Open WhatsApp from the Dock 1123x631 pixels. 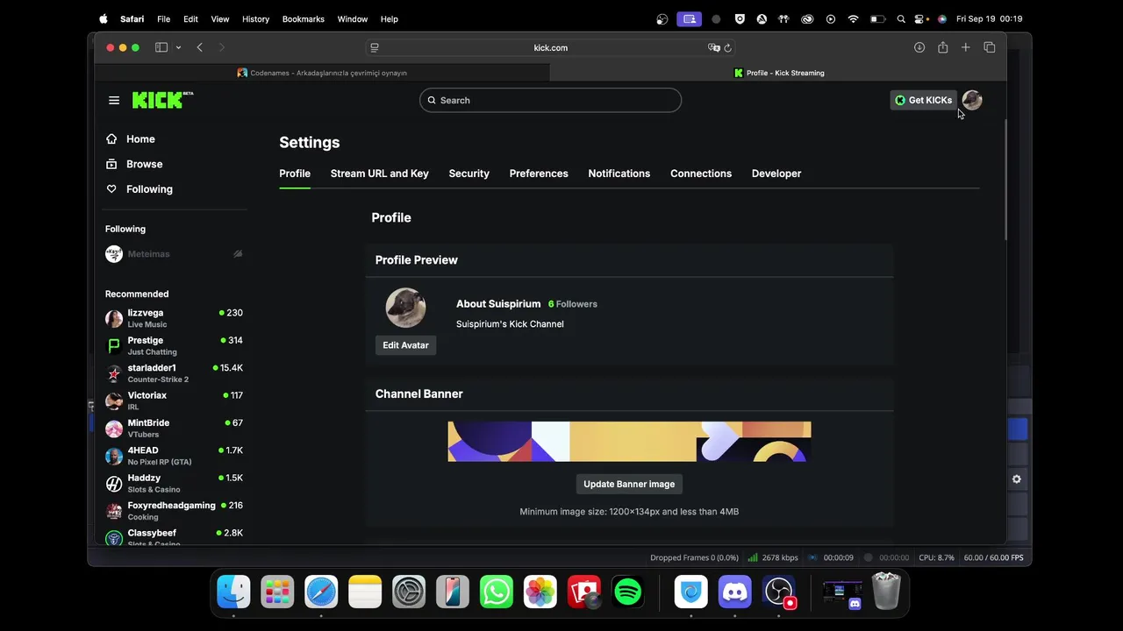[497, 592]
